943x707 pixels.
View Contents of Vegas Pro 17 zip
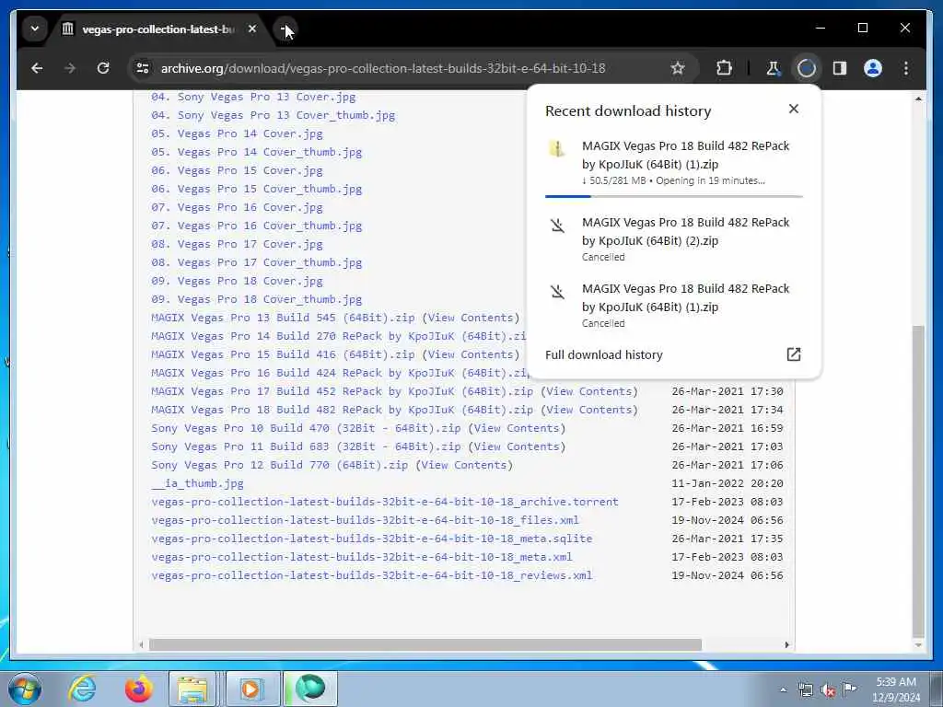[589, 391]
